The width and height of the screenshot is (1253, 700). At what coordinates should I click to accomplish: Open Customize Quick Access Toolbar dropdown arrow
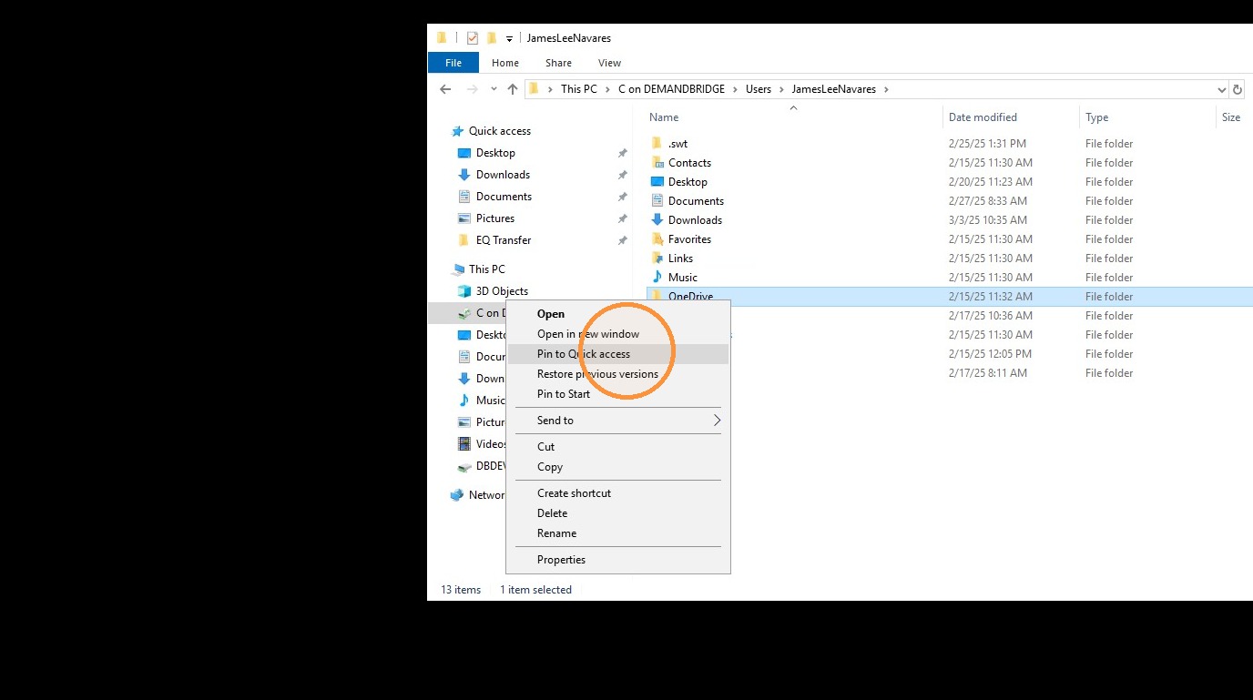pyautogui.click(x=509, y=39)
